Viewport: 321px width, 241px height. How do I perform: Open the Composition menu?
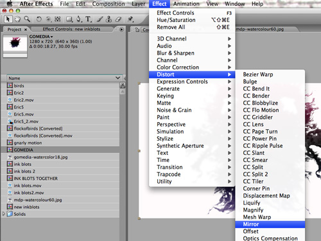point(108,4)
